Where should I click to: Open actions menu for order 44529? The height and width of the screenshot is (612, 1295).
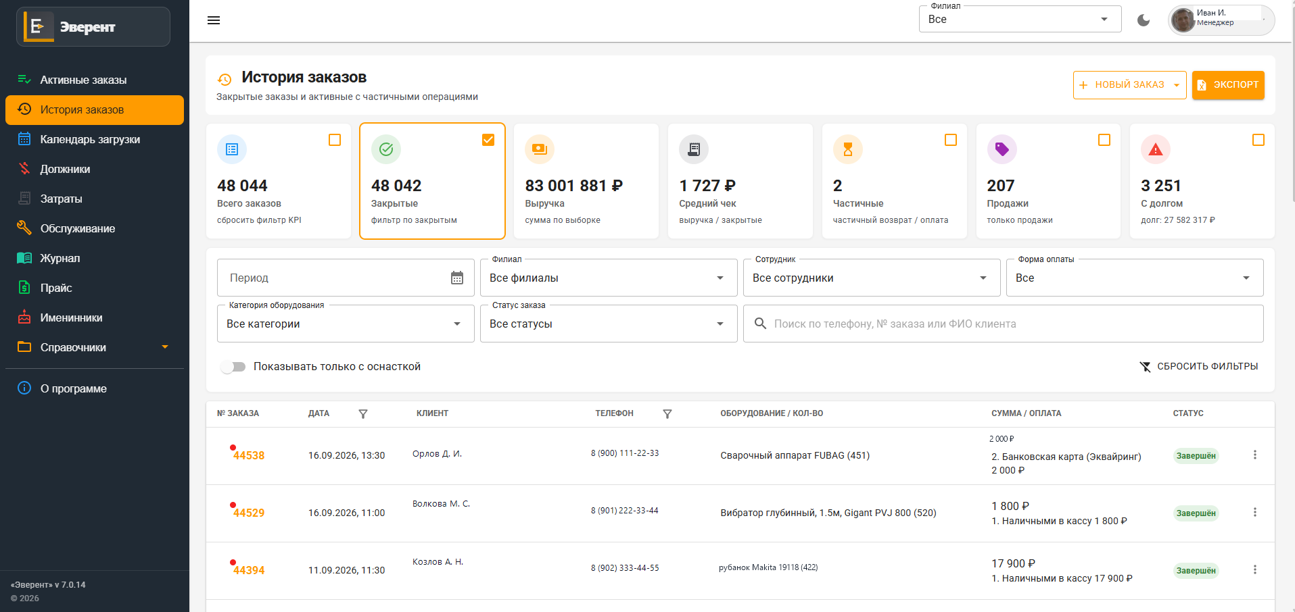point(1255,513)
